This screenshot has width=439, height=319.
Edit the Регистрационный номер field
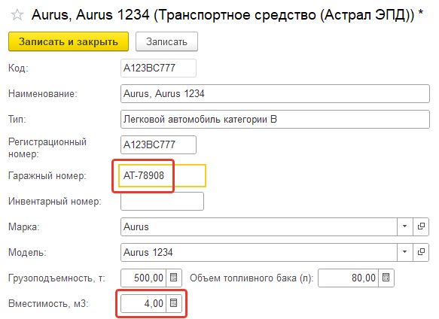point(158,145)
